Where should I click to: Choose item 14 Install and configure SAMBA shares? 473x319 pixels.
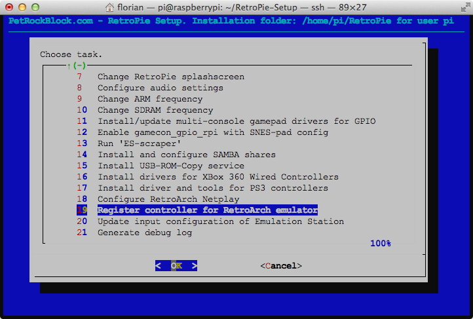coord(176,155)
